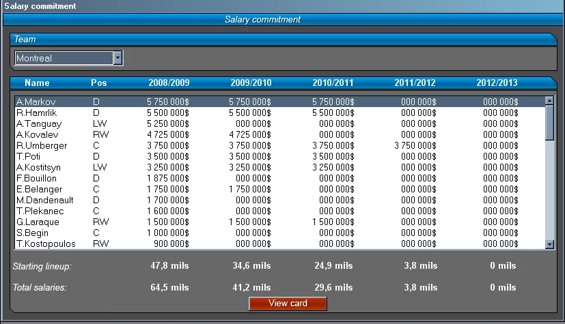This screenshot has width=565, height=324.
Task: Select the A.Tanguay player row
Action: coord(280,123)
